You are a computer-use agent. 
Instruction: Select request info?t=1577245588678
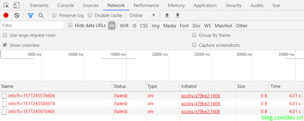32,104
